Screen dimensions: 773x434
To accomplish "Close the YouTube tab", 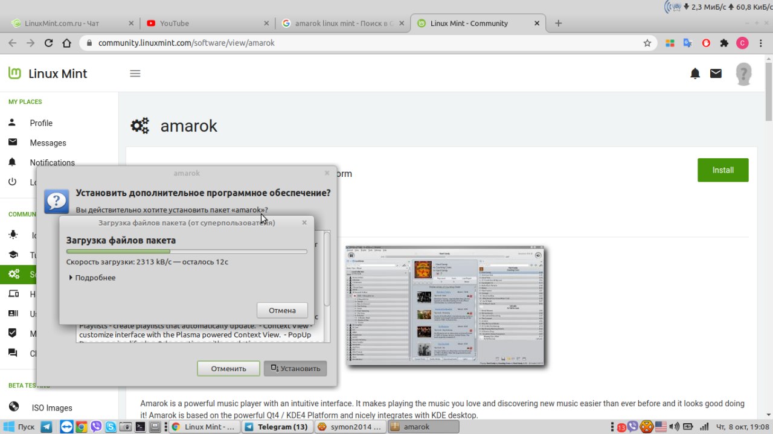I will 266,23.
